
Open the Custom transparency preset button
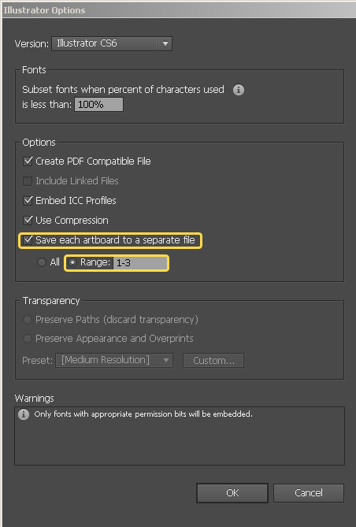tap(213, 361)
